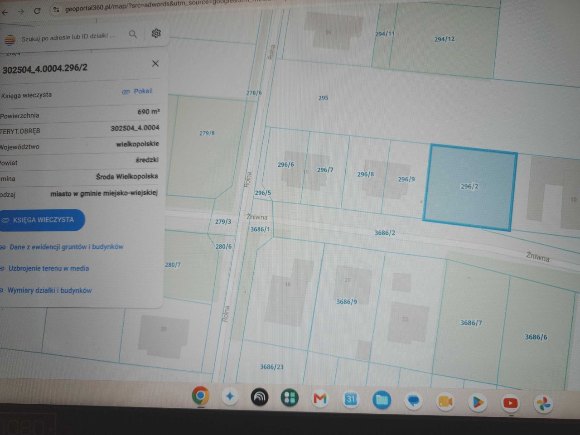The width and height of the screenshot is (580, 435).
Task: Click the search magnifier icon
Action: click(x=133, y=34)
